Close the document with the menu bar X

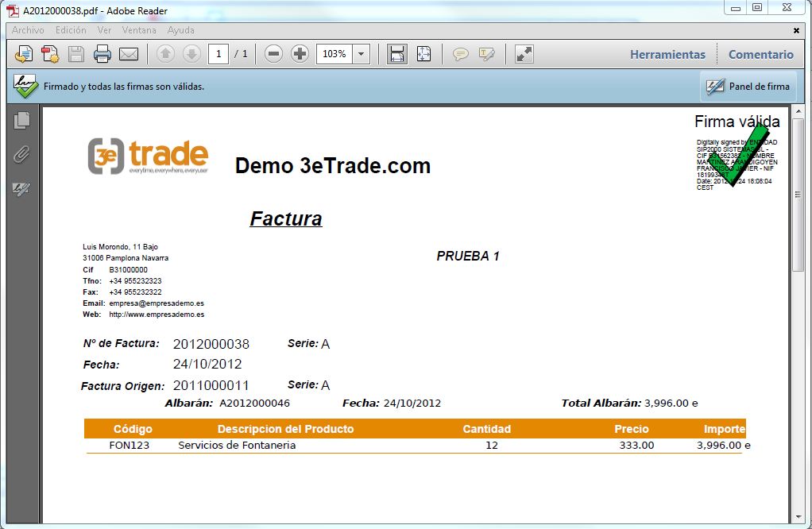(x=796, y=30)
